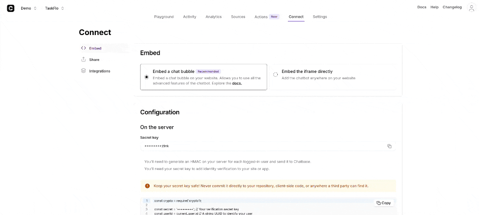The height and width of the screenshot is (215, 479).
Task: Select Embed the iframe directly radio button
Action: 275,74
